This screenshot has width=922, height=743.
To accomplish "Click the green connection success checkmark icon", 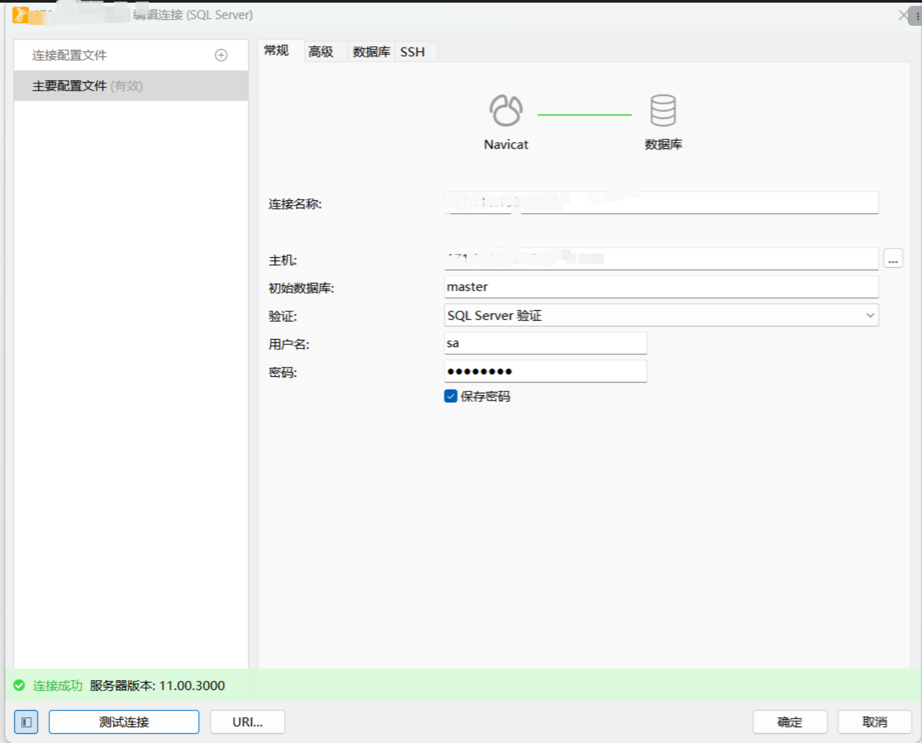I will [x=20, y=685].
